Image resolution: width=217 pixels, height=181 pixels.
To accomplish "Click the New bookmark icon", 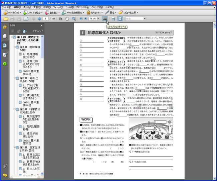I will [25, 31].
